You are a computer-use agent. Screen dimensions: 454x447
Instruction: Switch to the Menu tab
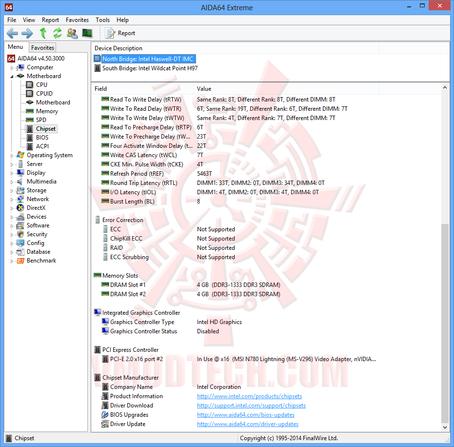[16, 47]
